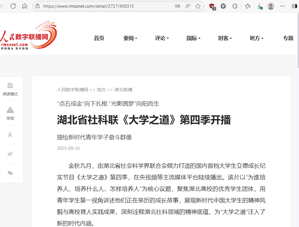The image size is (299, 227).
Task: Share the article to WeChat
Action: coord(10,173)
